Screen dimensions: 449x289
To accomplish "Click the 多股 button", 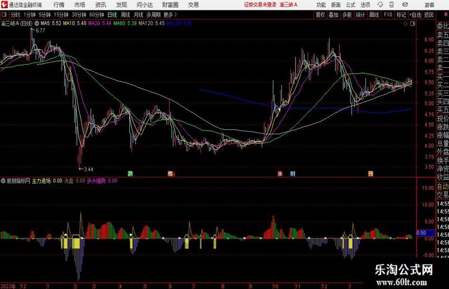I will (347, 15).
